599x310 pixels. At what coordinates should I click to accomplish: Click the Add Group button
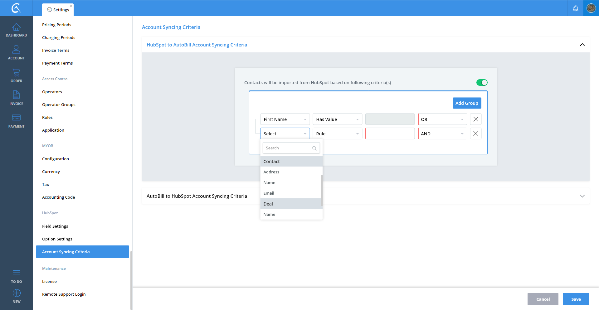tap(466, 103)
